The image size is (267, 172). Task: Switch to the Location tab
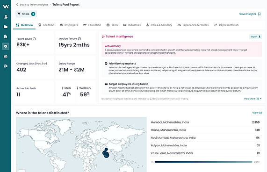tap(46, 25)
